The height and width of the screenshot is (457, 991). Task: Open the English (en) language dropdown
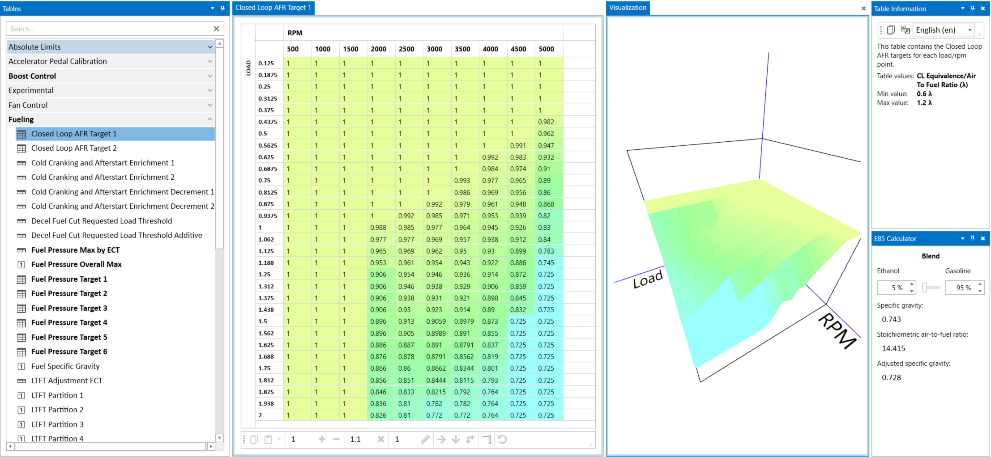[x=943, y=30]
